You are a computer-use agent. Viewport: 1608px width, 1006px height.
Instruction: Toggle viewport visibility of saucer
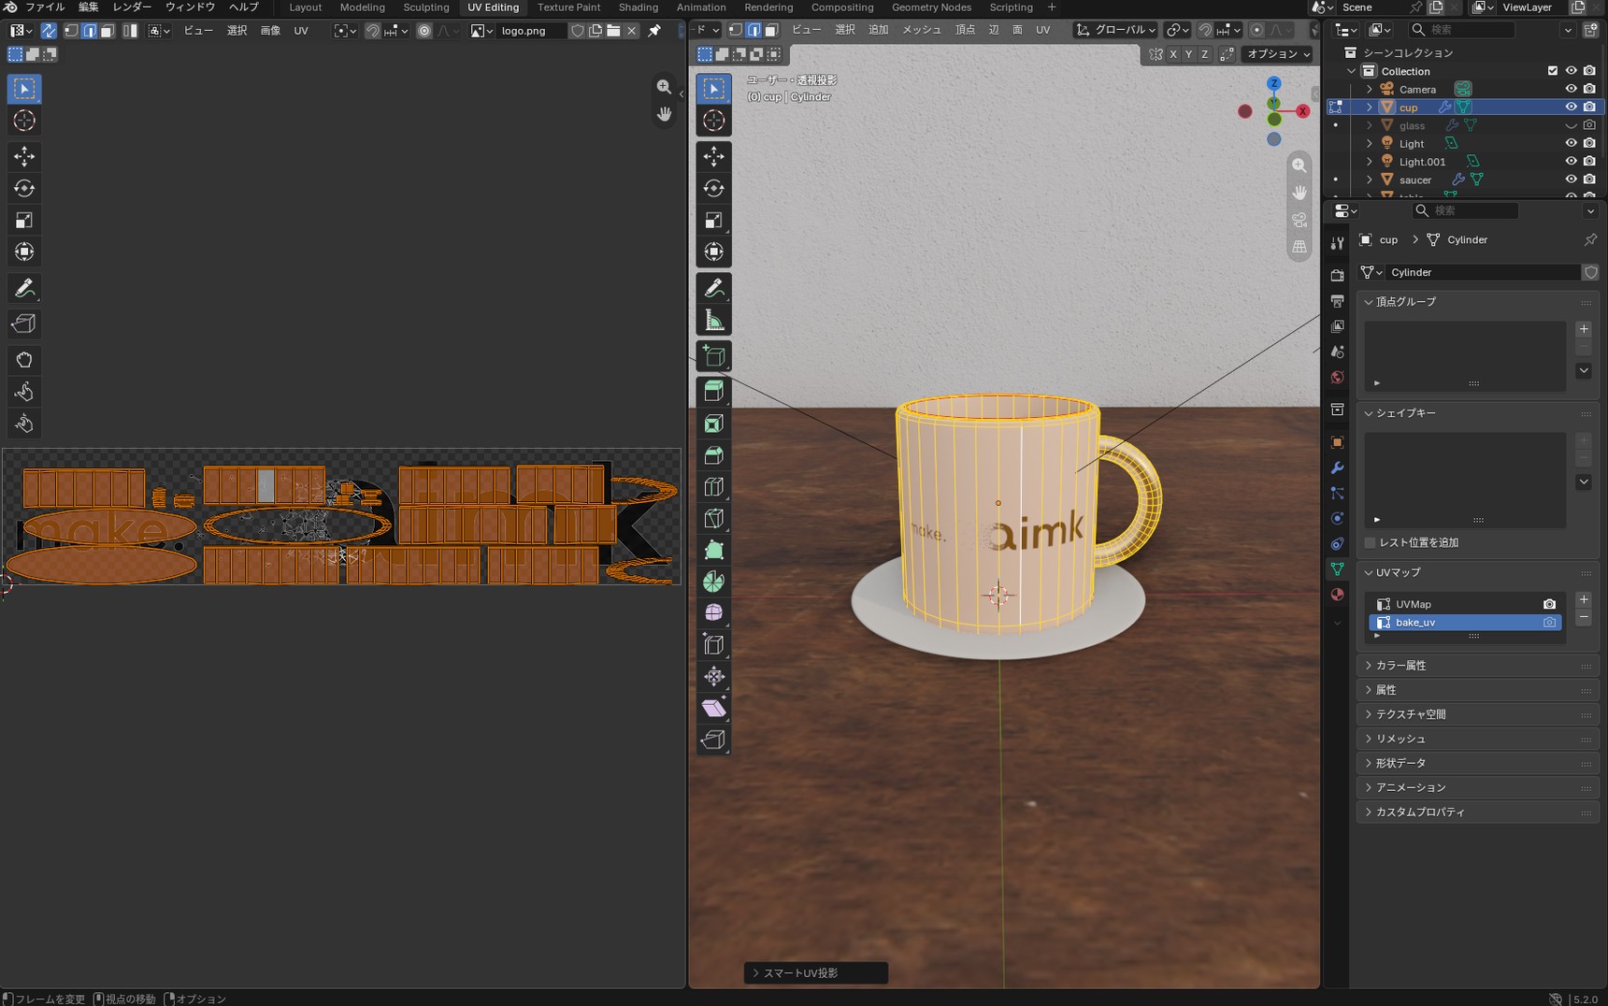tap(1571, 180)
